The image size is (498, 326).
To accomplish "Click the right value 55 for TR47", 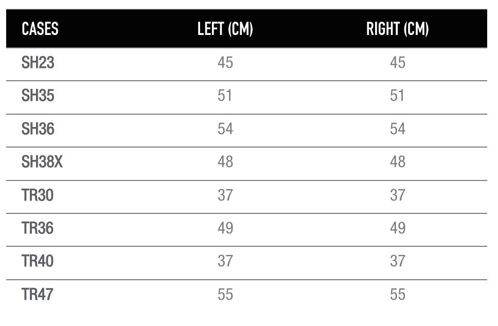I will click(x=398, y=294).
